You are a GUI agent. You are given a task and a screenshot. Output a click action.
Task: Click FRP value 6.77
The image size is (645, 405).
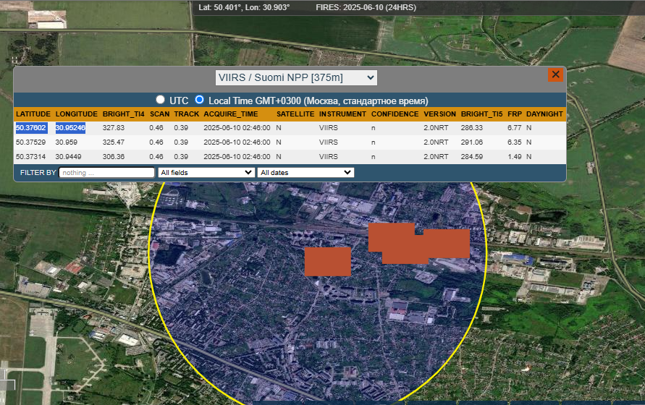click(515, 128)
